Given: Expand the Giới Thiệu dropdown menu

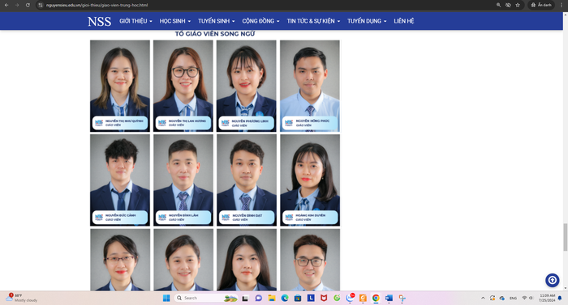Looking at the screenshot, I should tap(136, 21).
